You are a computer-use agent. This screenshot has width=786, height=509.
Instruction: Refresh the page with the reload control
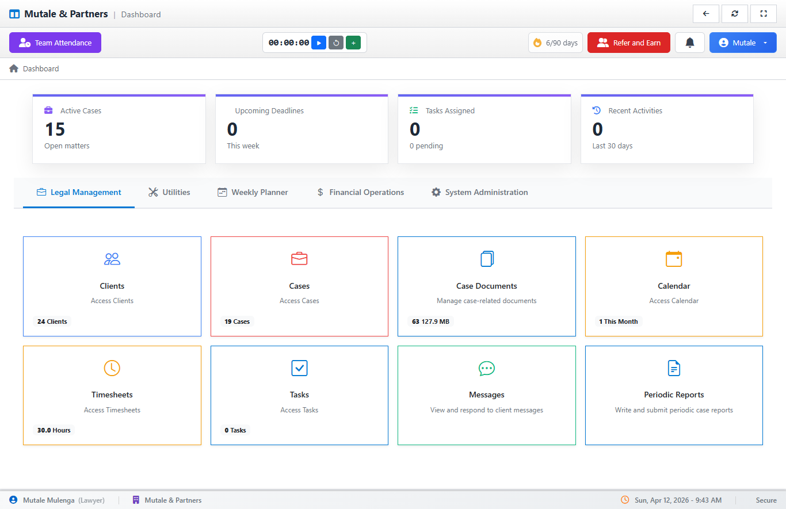(735, 13)
